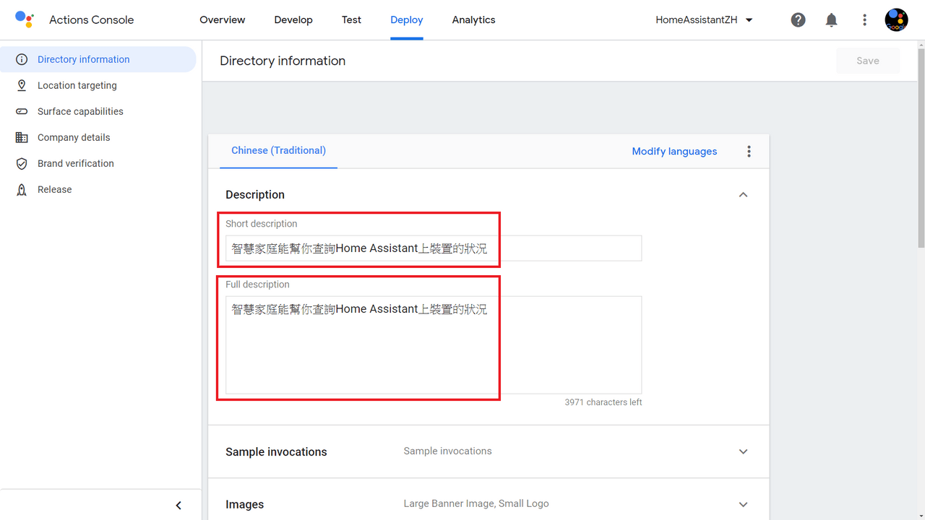The image size is (925, 520).
Task: Click the 'Large Banner Image, Small Logo' summary
Action: point(476,503)
